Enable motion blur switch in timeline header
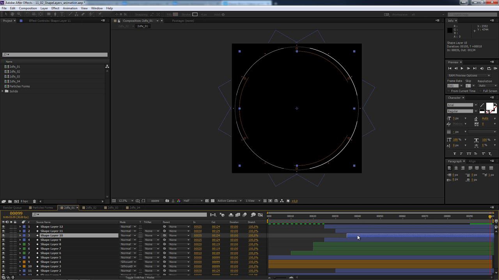 click(244, 215)
